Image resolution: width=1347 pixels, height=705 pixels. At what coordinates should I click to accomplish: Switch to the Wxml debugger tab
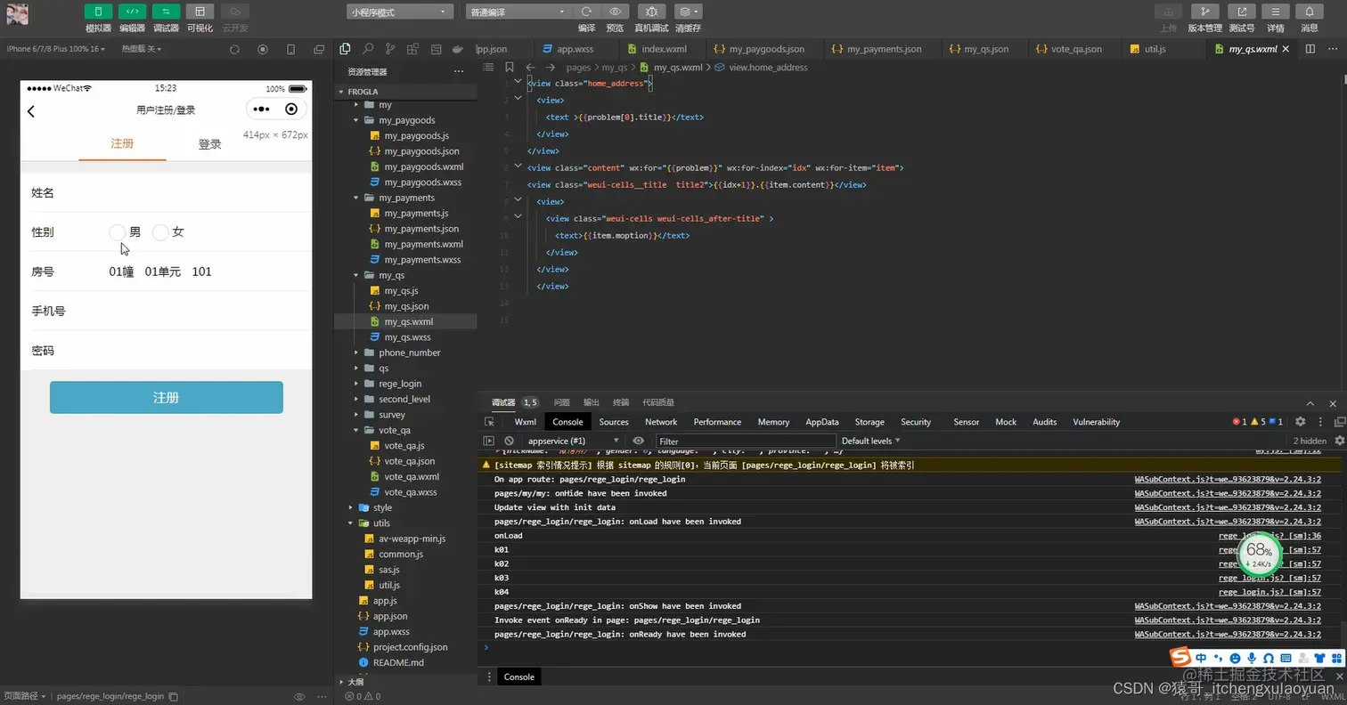pos(526,422)
